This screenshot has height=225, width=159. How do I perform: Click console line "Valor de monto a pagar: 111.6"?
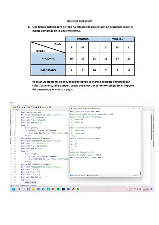coord(86,155)
